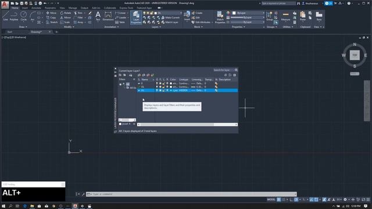
Task: Click the Paste clipboard tool
Action: (x=303, y=16)
